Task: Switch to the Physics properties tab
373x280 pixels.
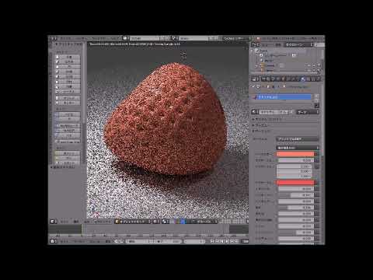Action: [319, 79]
